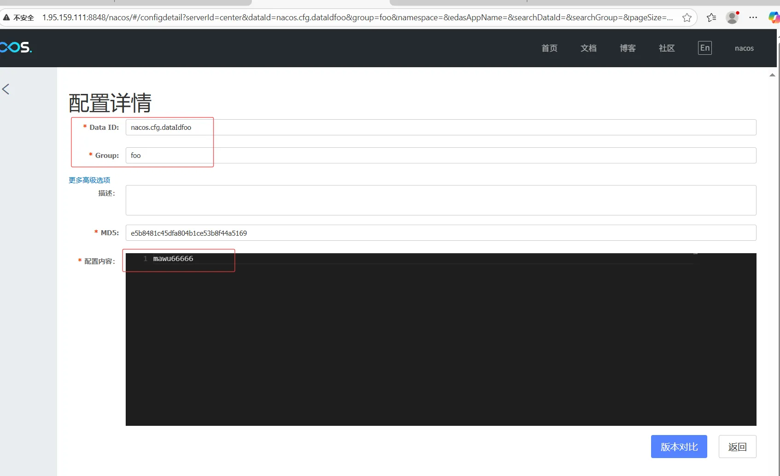The image size is (780, 476).
Task: Click the Group input field
Action: coord(441,156)
